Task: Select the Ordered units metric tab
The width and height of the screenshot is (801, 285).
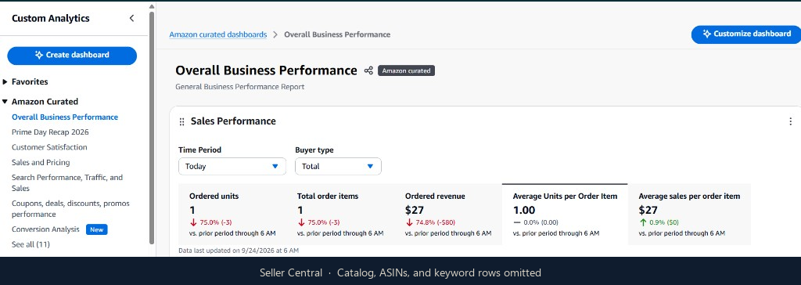Action: click(x=232, y=215)
